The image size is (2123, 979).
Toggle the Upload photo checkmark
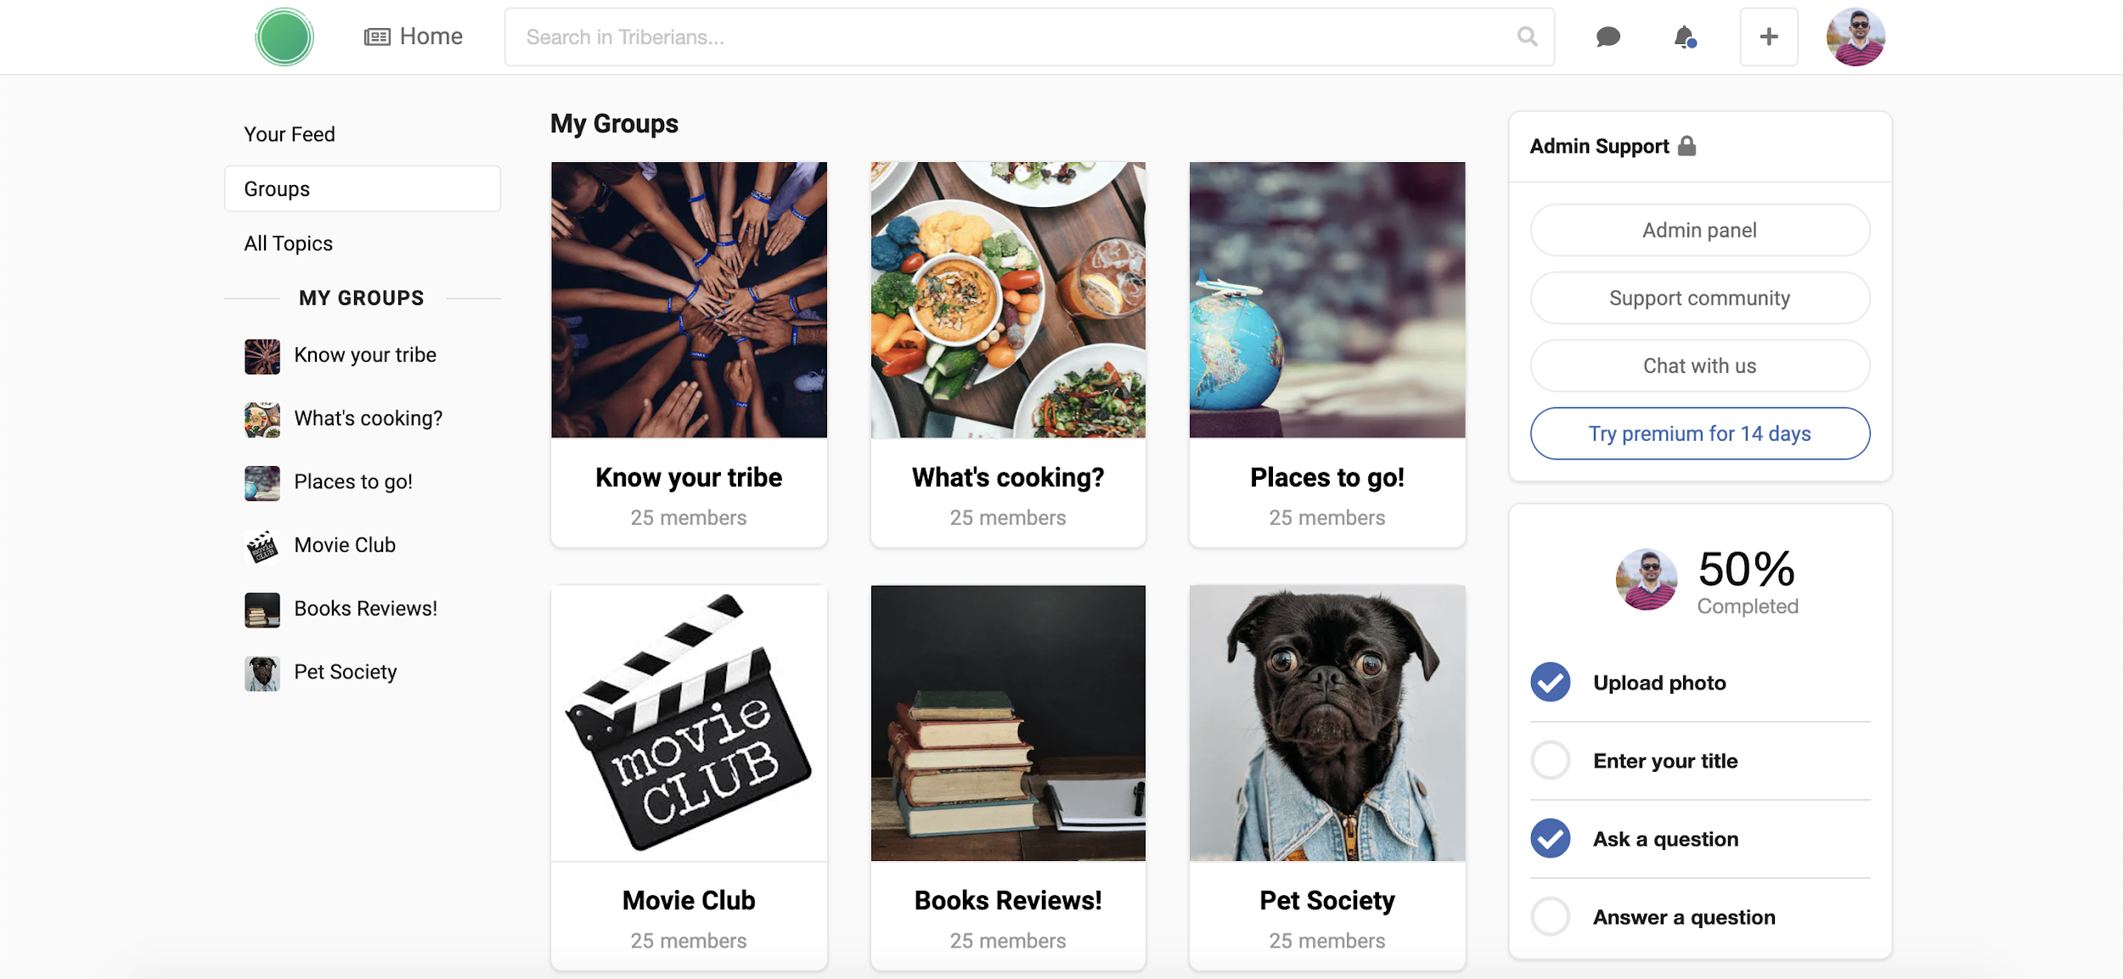[1550, 683]
